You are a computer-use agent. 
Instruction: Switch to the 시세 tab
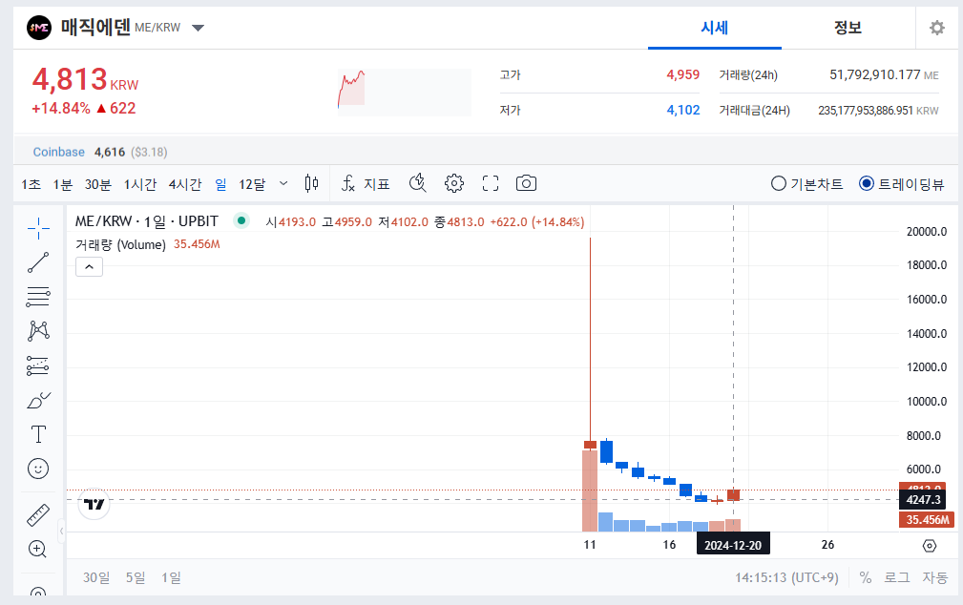coord(714,28)
